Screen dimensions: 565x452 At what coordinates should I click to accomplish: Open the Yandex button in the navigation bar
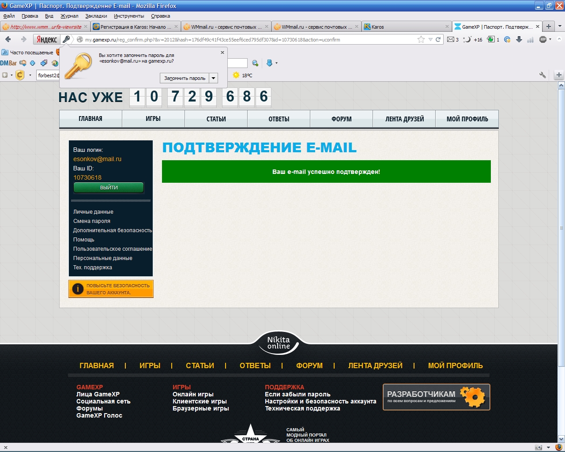point(46,39)
